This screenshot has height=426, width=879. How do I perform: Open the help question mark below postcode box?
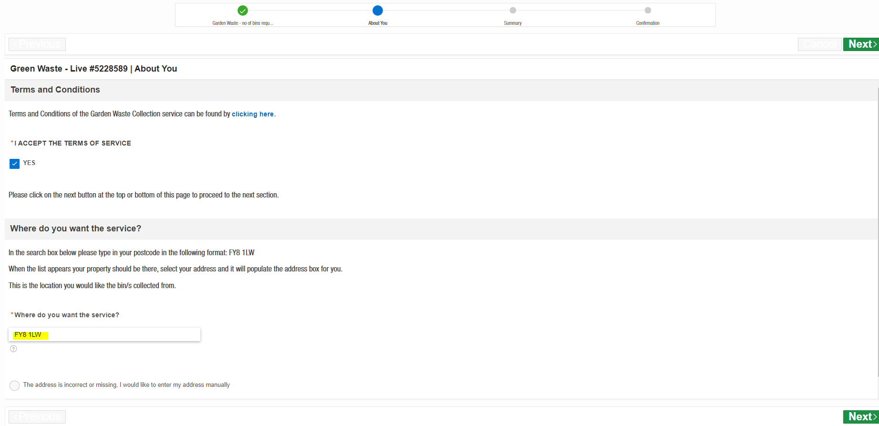[13, 349]
